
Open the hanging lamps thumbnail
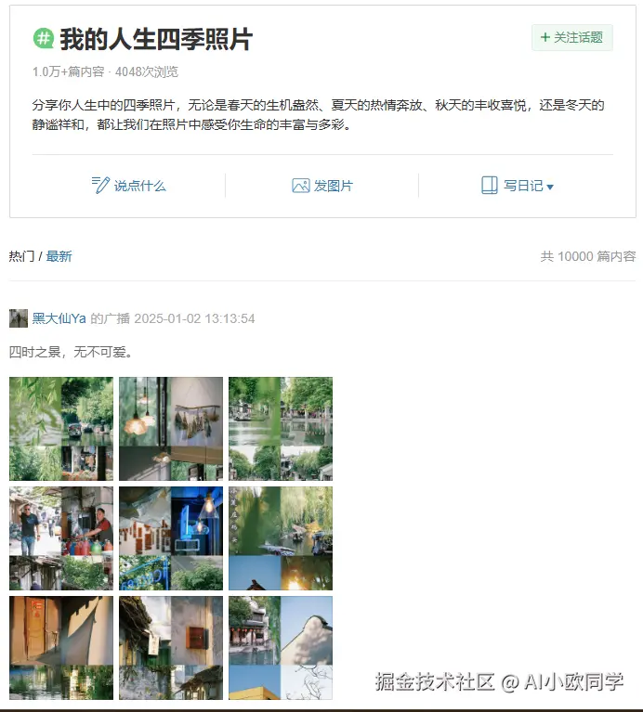[x=171, y=429]
